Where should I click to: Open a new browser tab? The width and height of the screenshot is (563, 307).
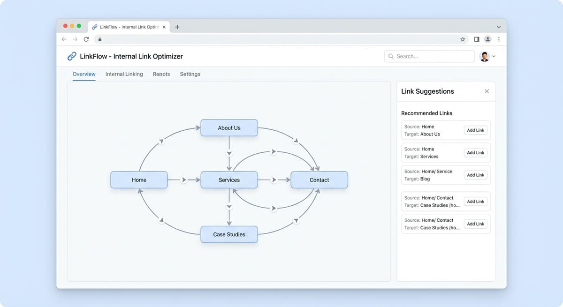[x=177, y=27]
